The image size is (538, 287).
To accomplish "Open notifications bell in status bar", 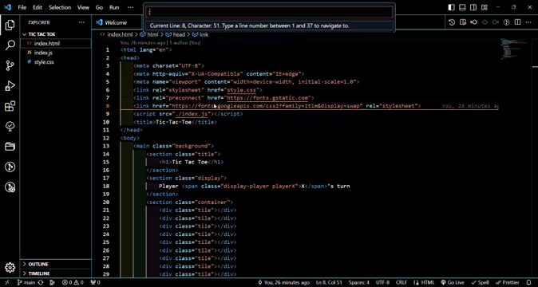I will (x=528, y=282).
